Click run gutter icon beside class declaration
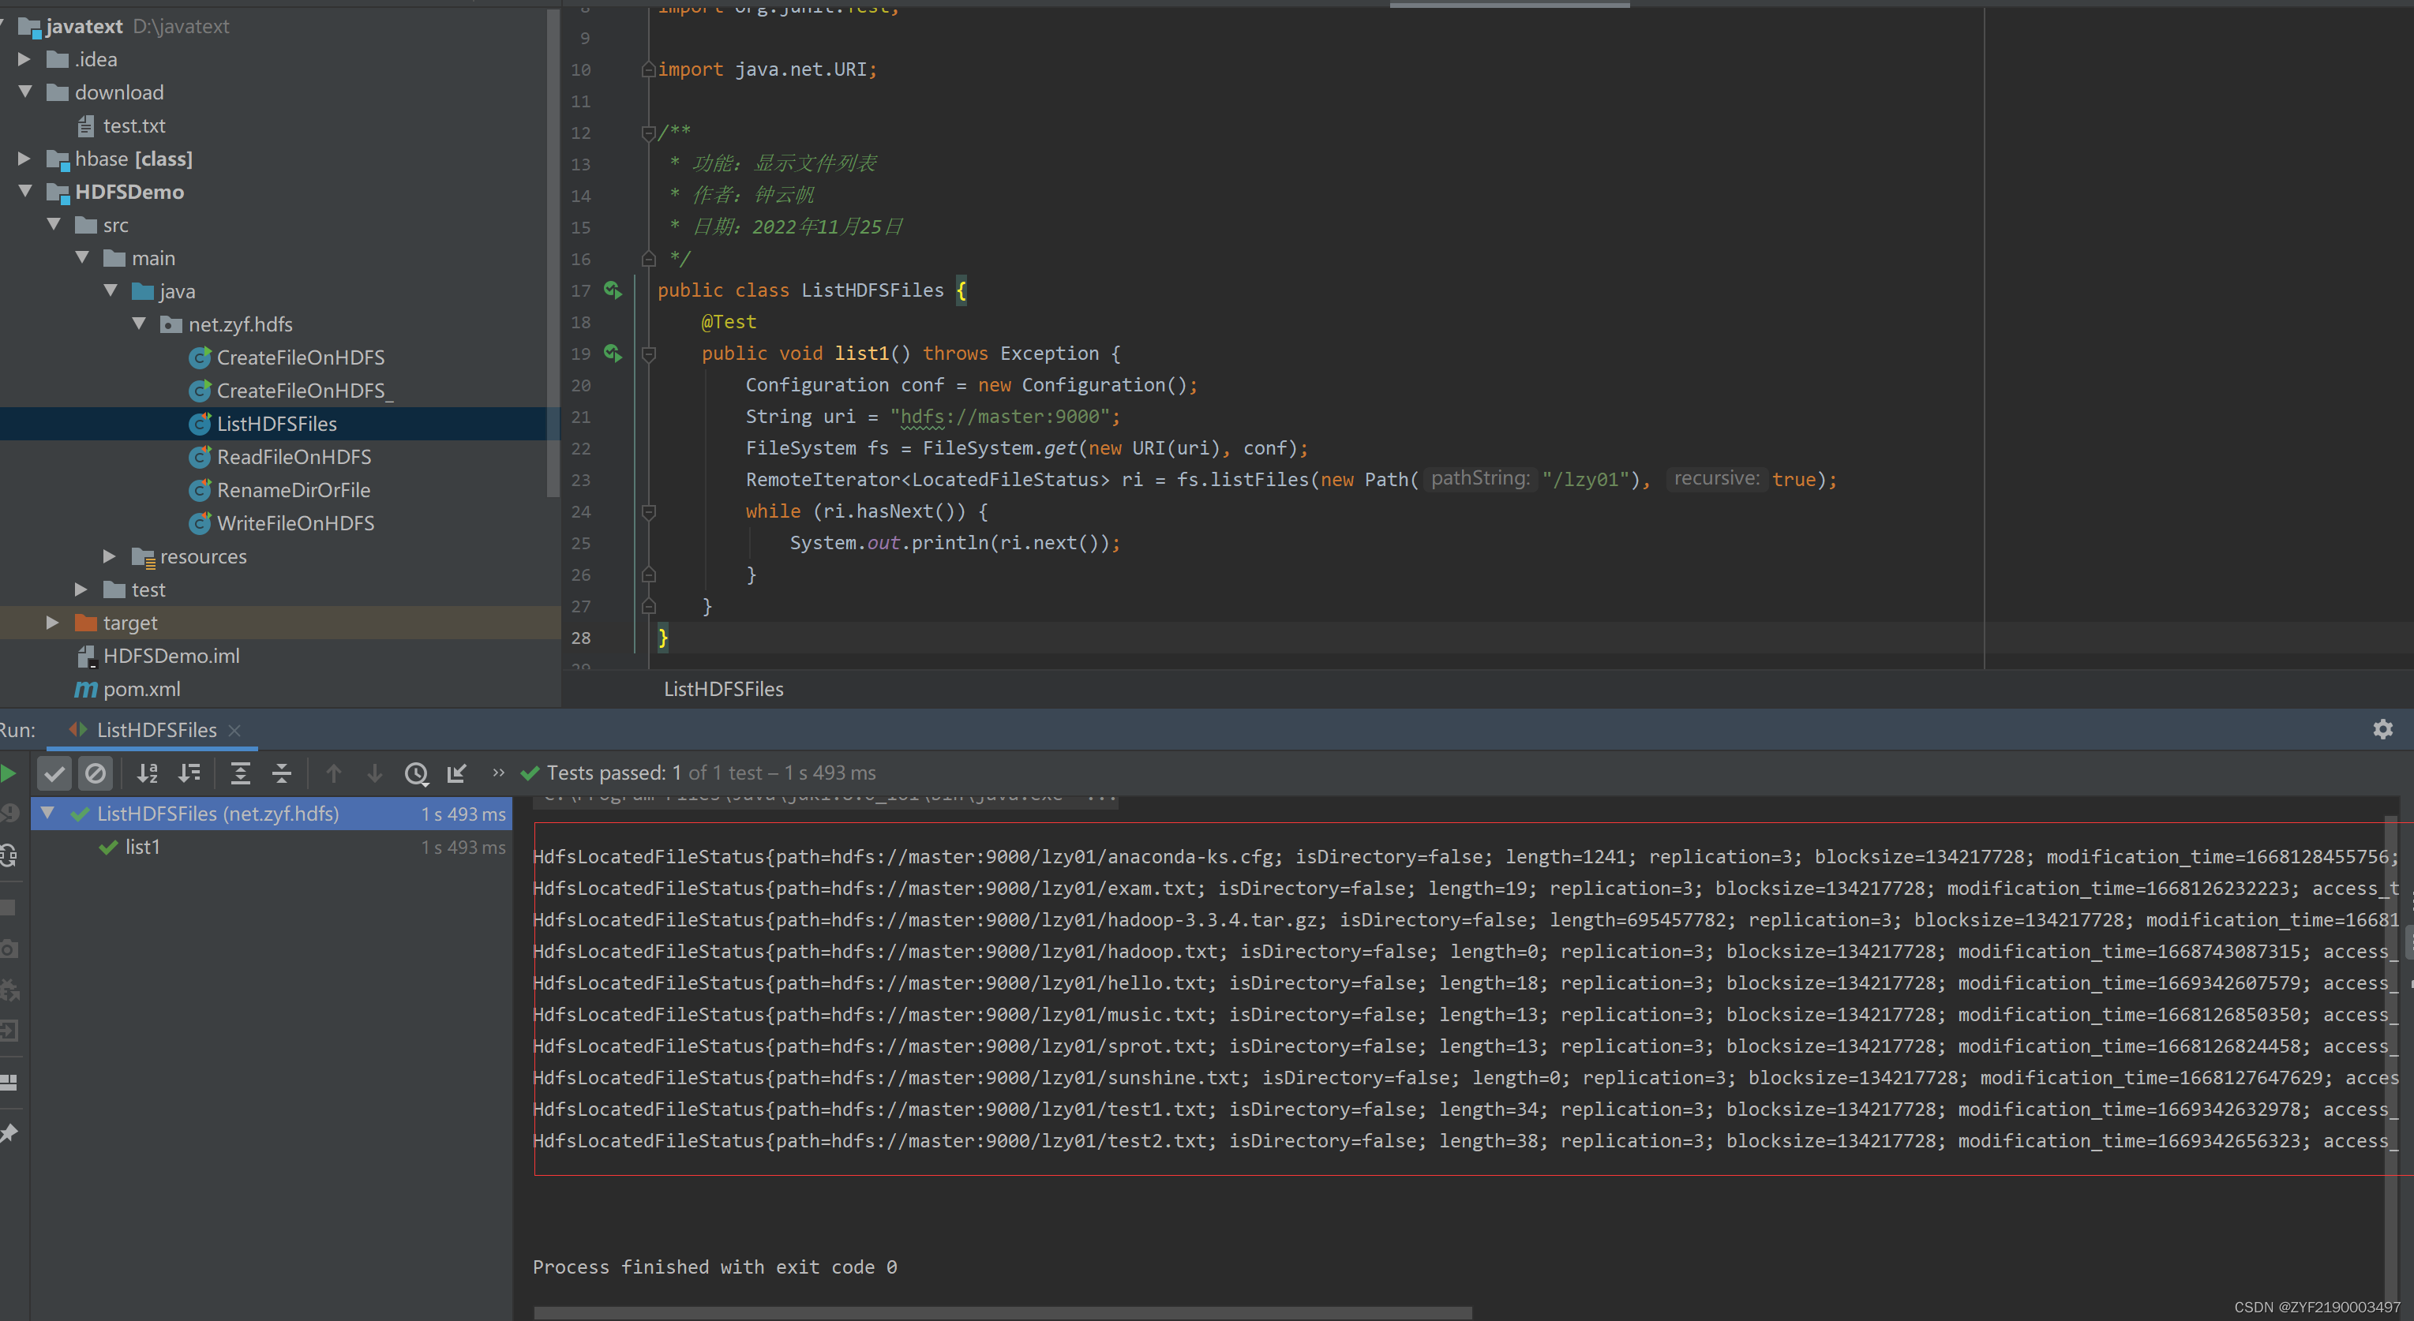This screenshot has width=2414, height=1321. [612, 290]
